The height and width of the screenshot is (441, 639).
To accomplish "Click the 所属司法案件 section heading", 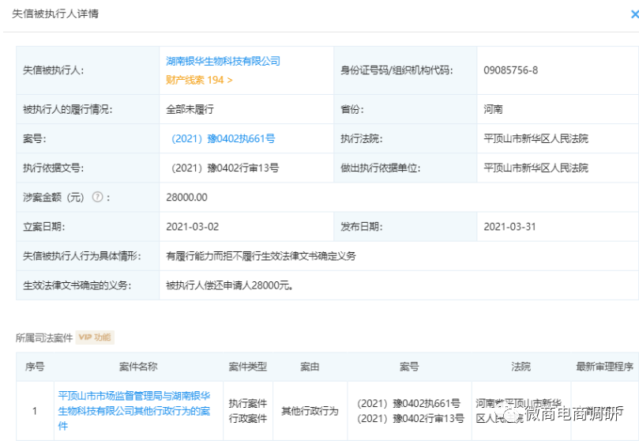I will tap(44, 337).
